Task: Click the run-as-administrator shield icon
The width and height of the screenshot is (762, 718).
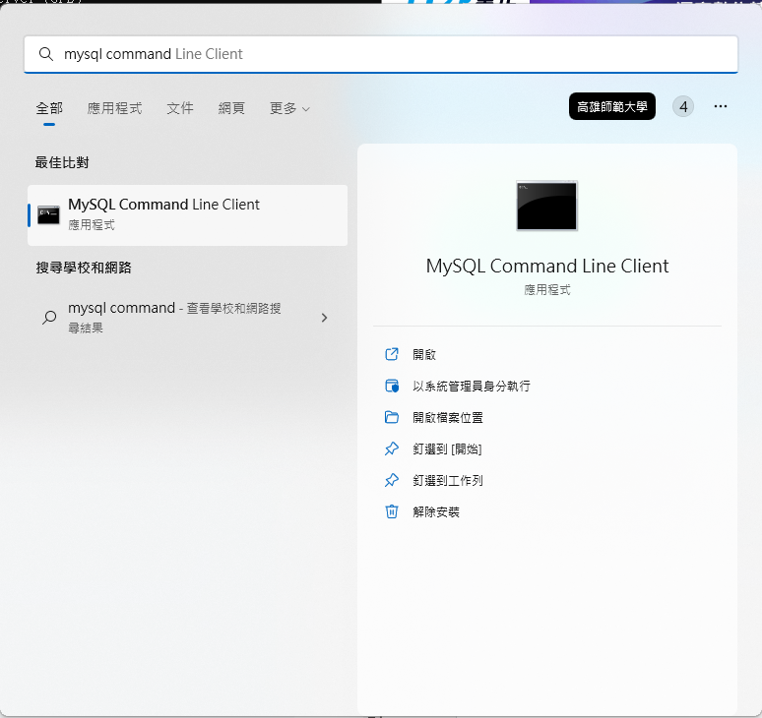Action: coord(392,386)
